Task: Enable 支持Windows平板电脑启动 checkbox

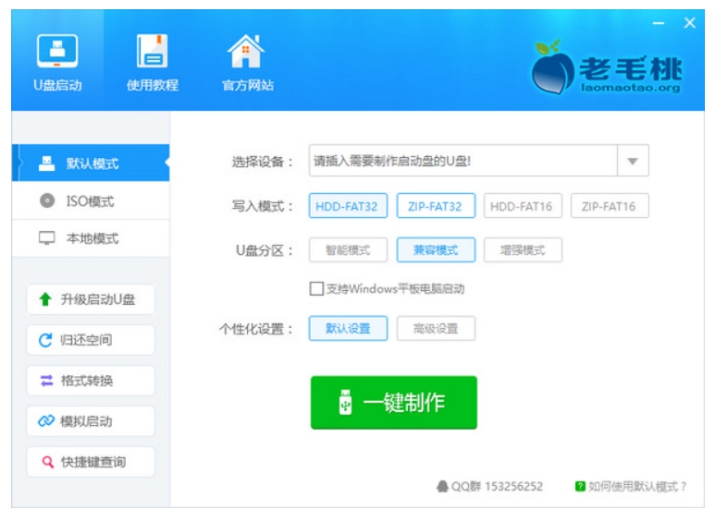Action: tap(316, 289)
